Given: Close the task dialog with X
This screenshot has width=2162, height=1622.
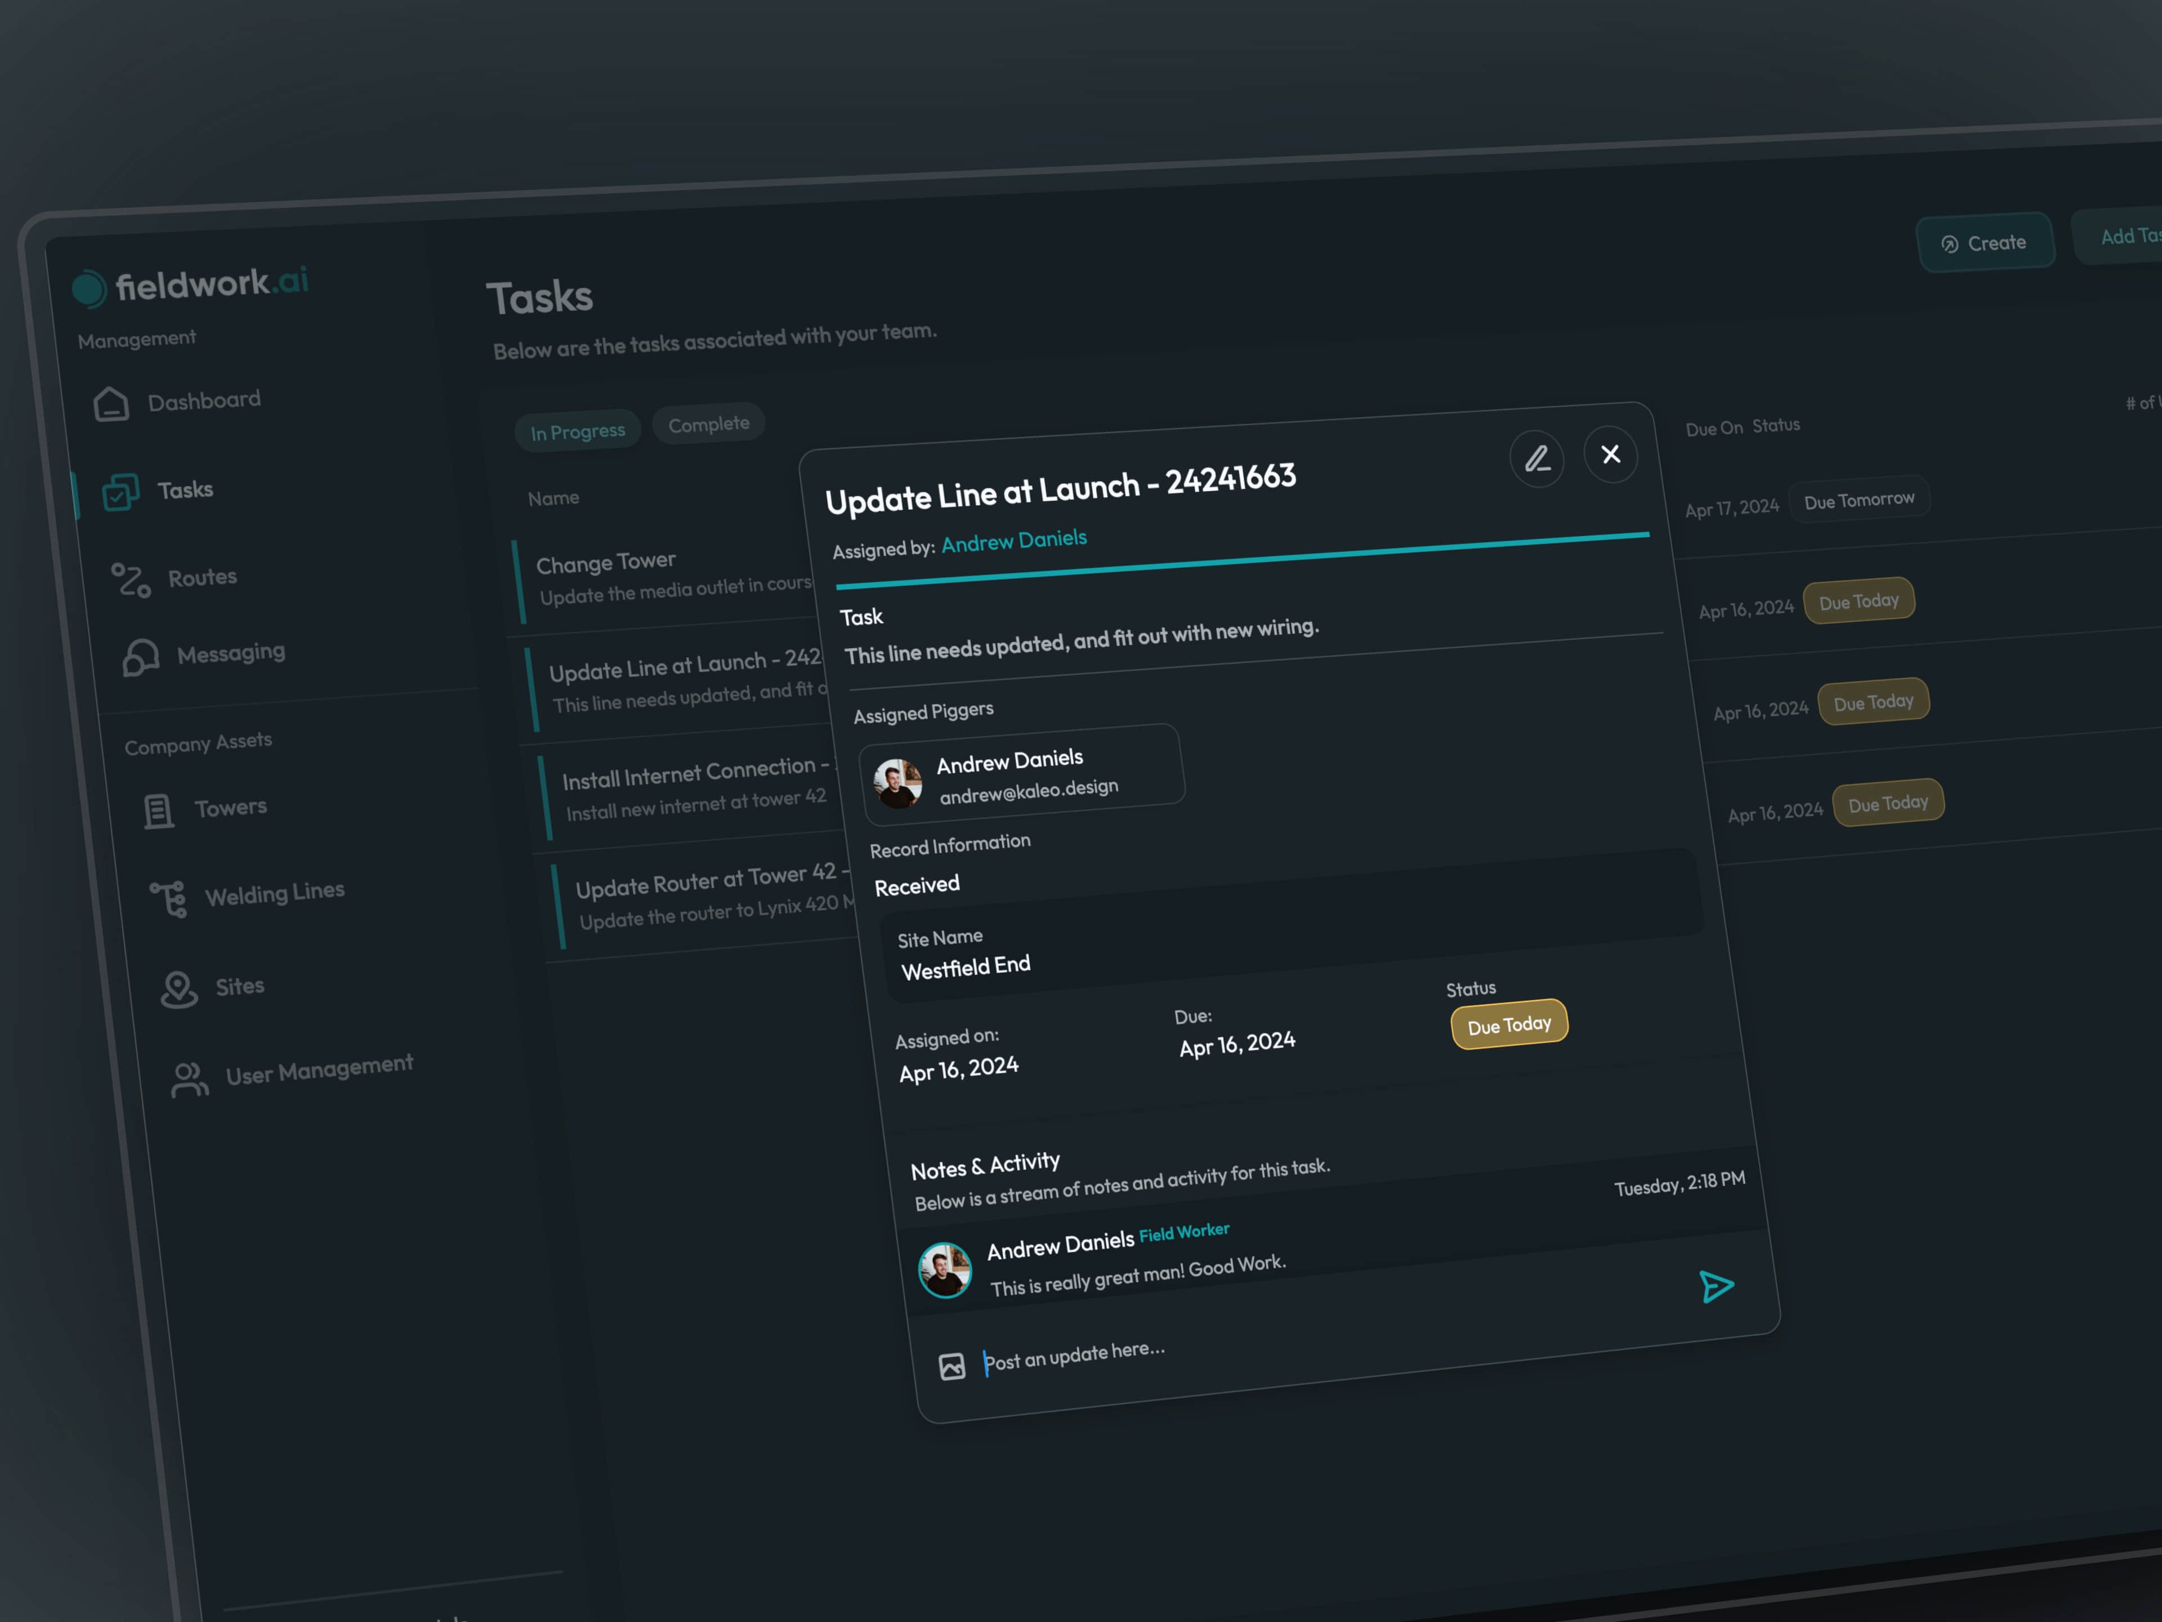Looking at the screenshot, I should coord(1611,453).
